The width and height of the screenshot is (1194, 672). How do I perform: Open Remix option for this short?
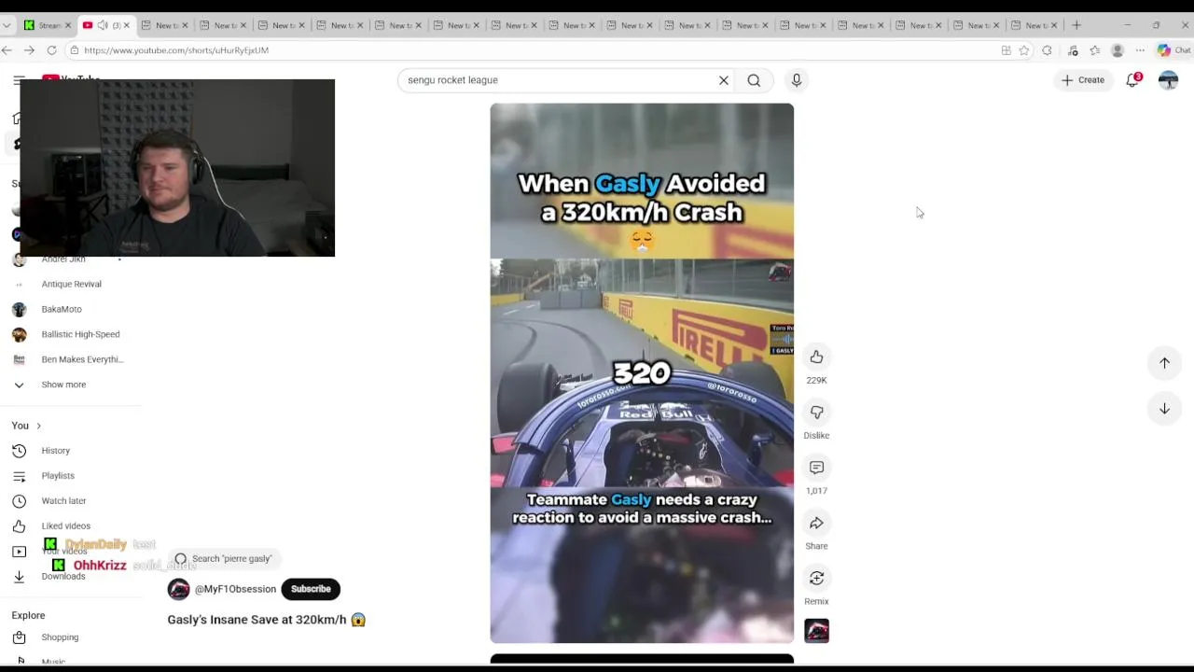(816, 578)
